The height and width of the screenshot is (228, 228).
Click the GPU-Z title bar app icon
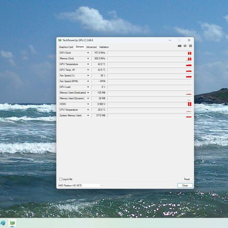60,40
